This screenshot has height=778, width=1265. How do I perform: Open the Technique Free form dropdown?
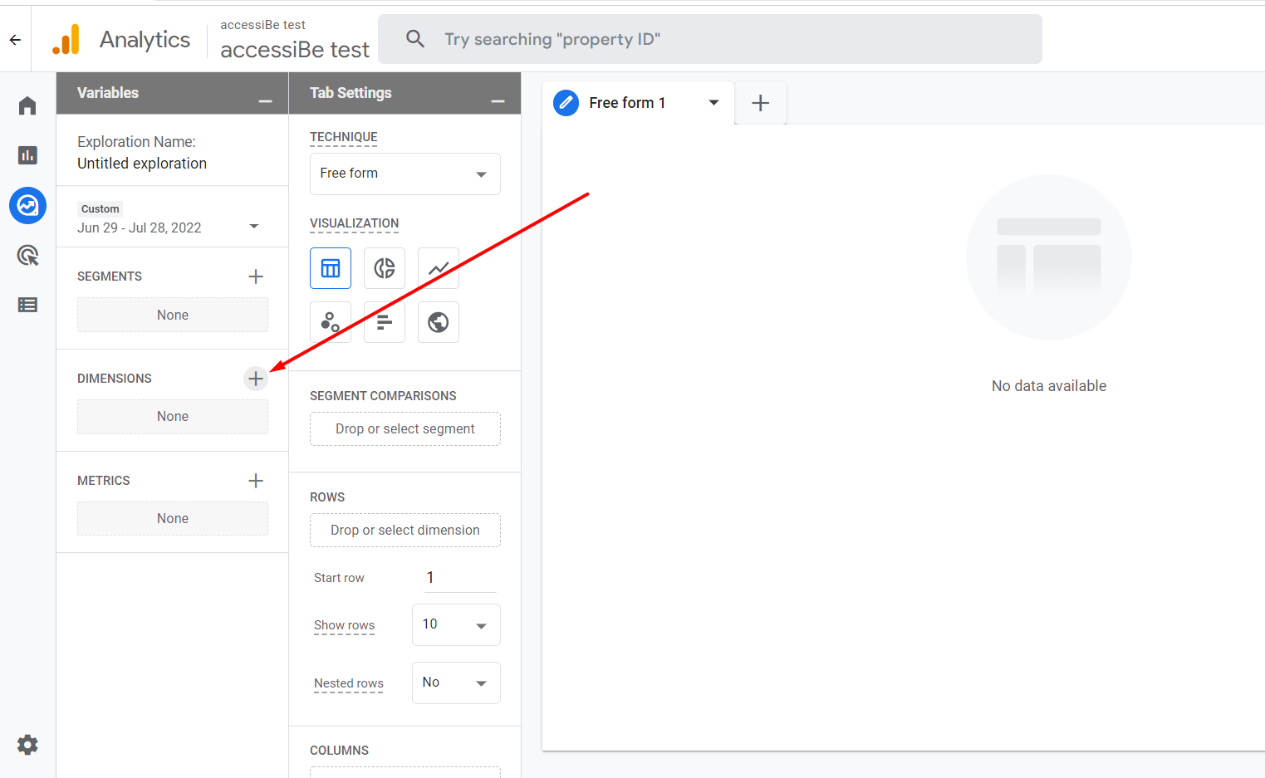tap(405, 174)
